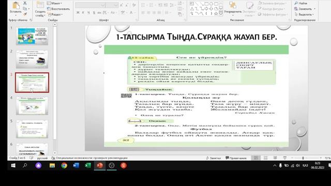Select the Format Painter brush icon
This screenshot has height=186, width=331.
25,14
